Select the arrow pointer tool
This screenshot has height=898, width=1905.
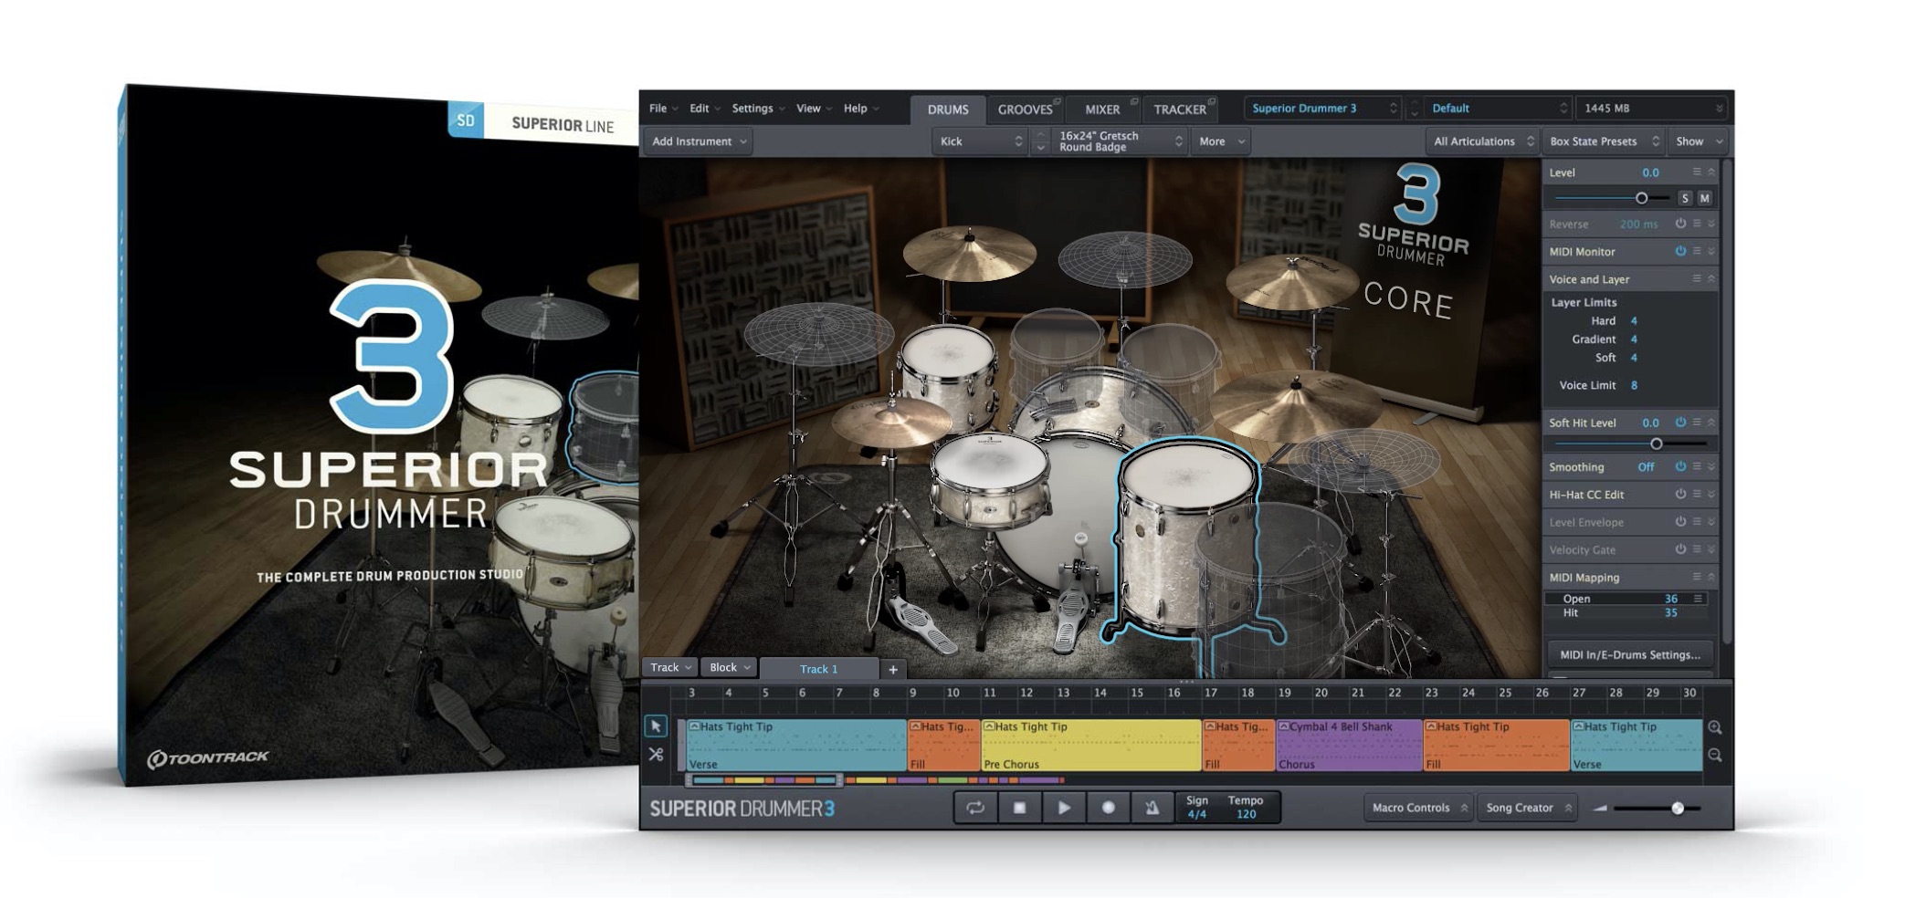tap(656, 726)
